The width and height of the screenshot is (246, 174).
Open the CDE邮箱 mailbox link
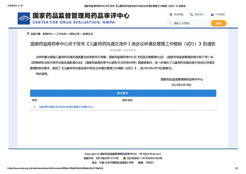pos(220,15)
